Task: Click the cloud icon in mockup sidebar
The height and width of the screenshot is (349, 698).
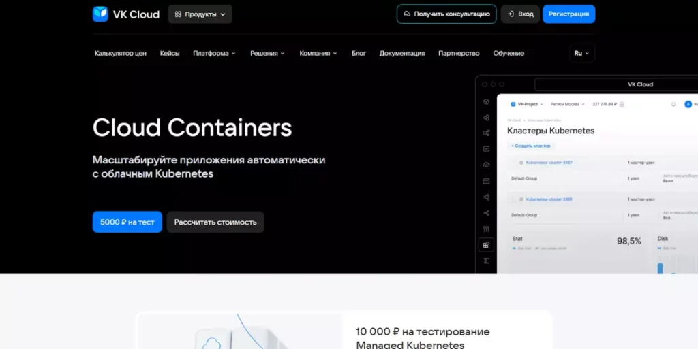Action: (x=486, y=165)
